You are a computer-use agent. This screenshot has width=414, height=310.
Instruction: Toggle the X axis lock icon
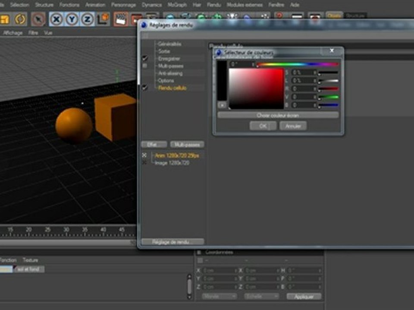tap(56, 19)
